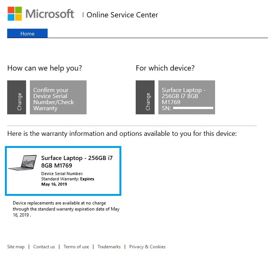Viewport: 268px width, 263px height.
Task: Click the Device Serial Number label in card
Action: click(x=62, y=174)
